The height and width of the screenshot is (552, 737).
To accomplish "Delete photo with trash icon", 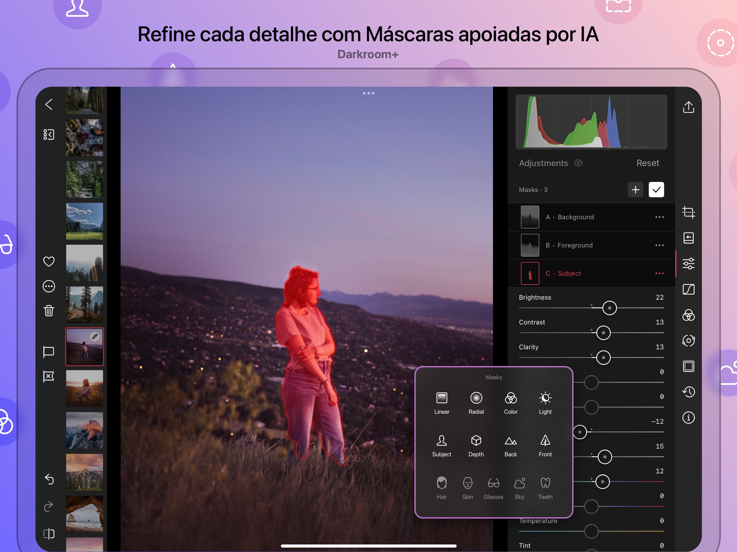I will pyautogui.click(x=49, y=310).
